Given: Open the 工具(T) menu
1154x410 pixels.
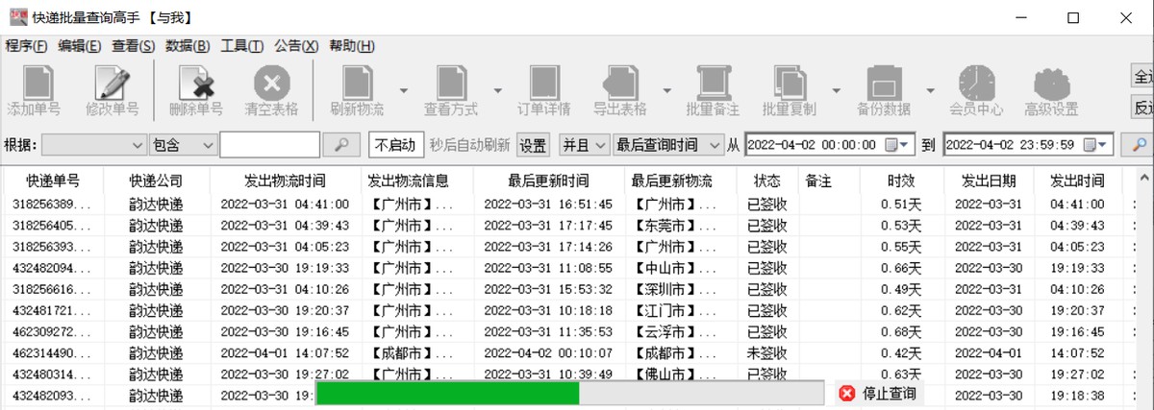Looking at the screenshot, I should click(x=241, y=46).
